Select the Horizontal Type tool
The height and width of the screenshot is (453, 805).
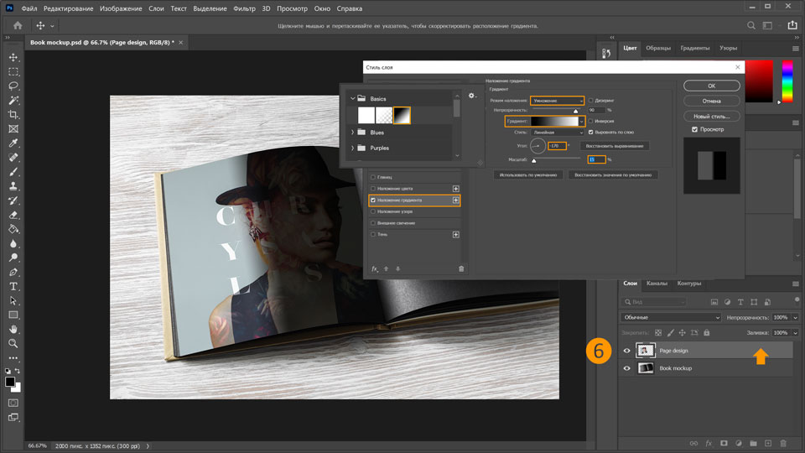(13, 286)
